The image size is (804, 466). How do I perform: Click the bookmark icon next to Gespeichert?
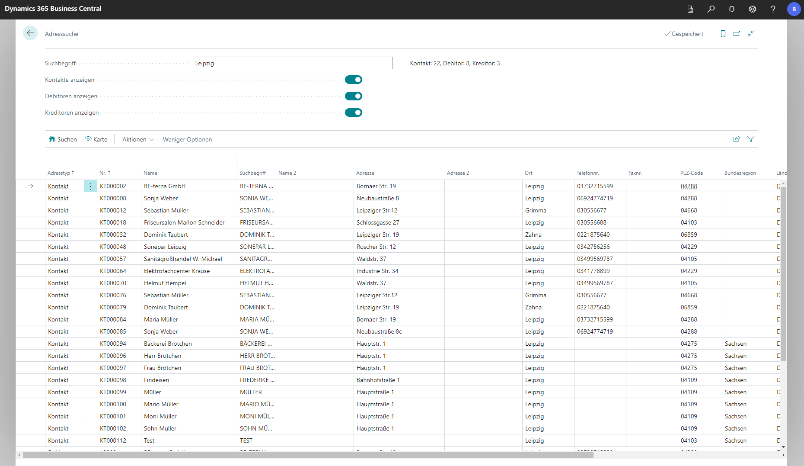click(x=723, y=34)
